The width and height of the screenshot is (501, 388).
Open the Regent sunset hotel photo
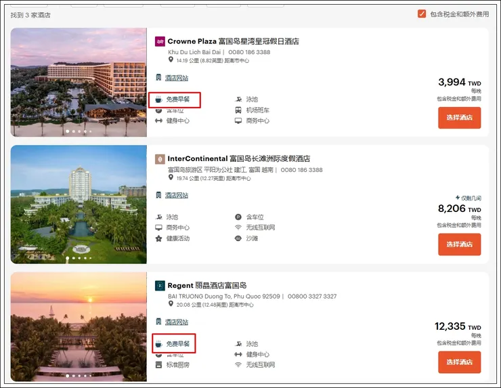pos(79,326)
